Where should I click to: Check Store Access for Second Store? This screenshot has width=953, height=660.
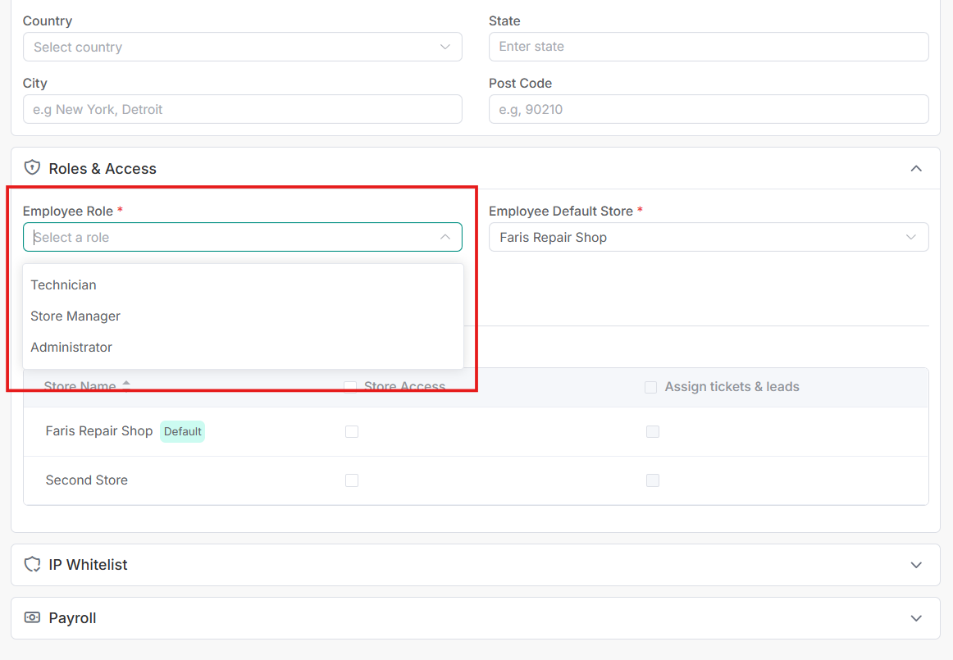352,480
